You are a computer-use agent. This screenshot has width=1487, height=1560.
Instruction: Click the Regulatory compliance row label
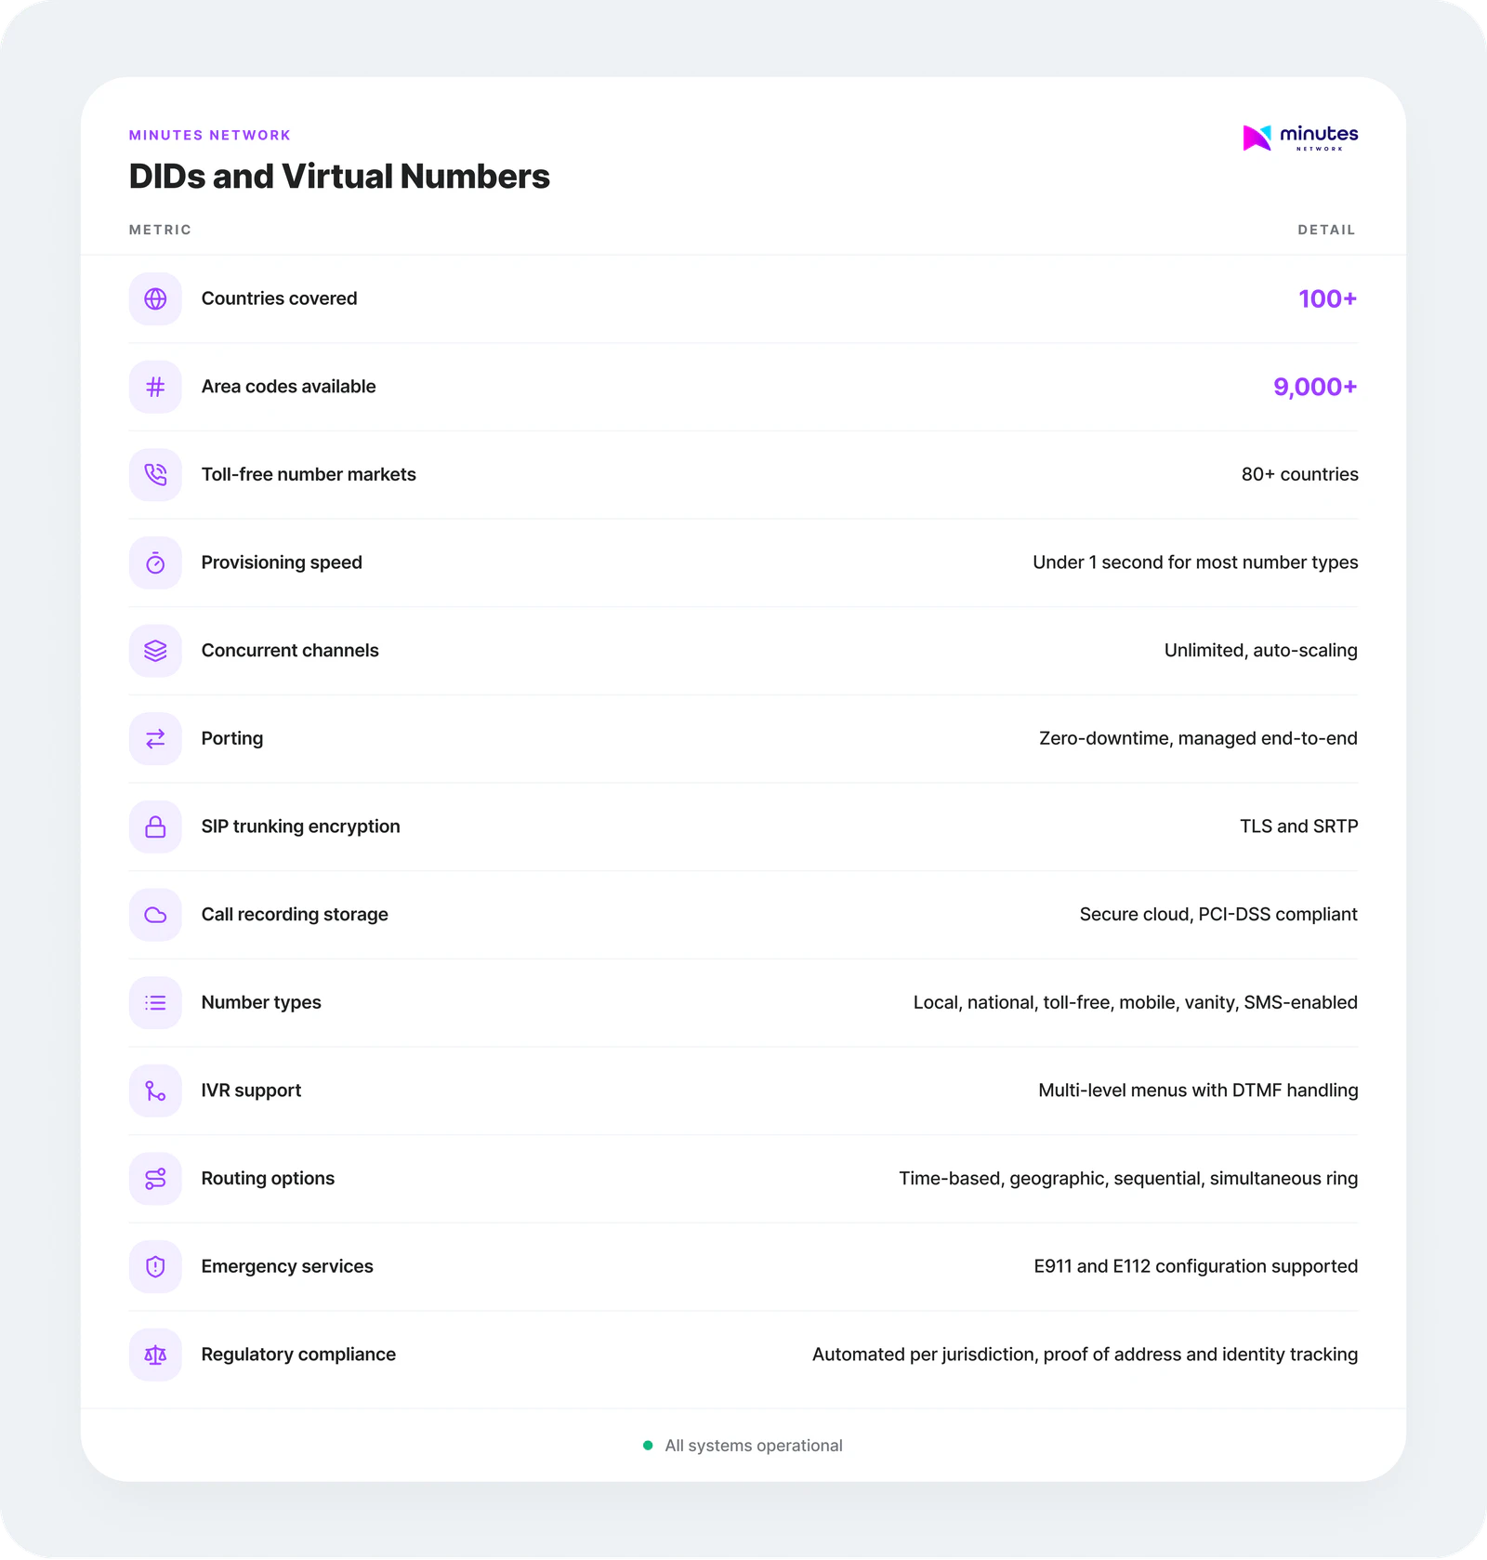298,1355
